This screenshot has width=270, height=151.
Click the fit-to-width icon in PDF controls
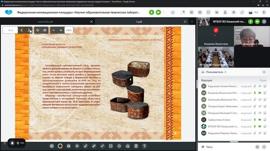[45, 30]
